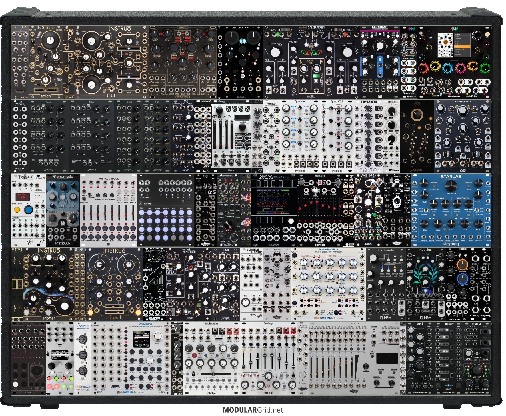Click the mute pad on the maestro module
This screenshot has width=506, height=416.
(142, 237)
